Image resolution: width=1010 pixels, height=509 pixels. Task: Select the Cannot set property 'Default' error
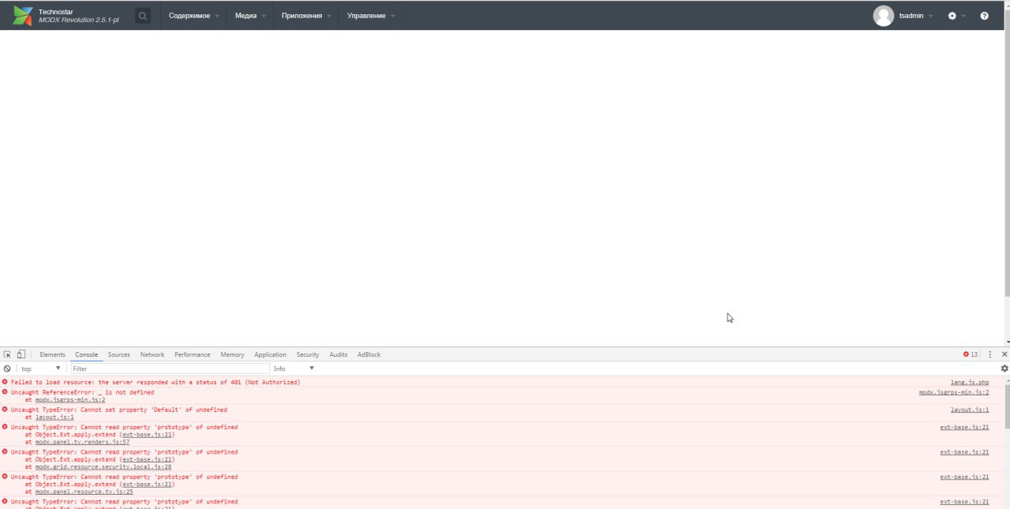(x=119, y=410)
